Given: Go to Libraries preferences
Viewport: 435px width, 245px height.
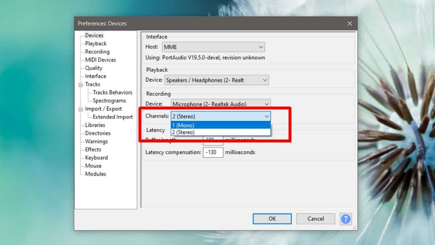Looking at the screenshot, I should point(95,125).
